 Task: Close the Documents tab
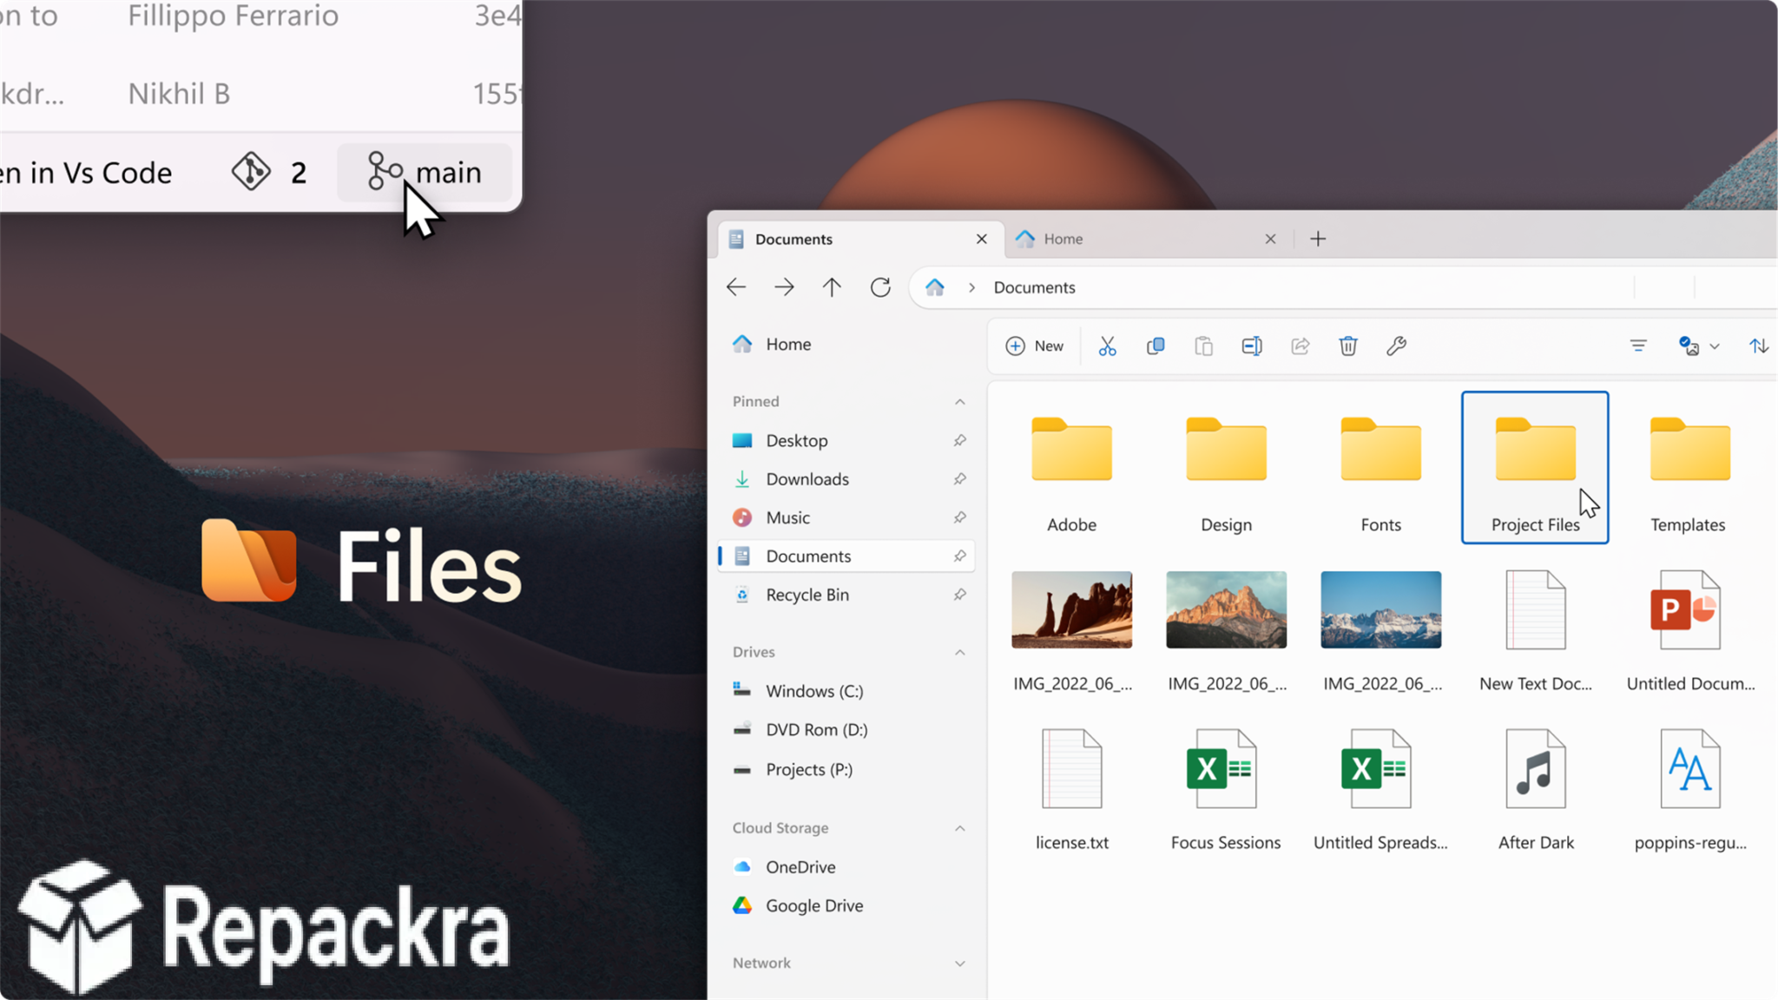click(x=982, y=239)
